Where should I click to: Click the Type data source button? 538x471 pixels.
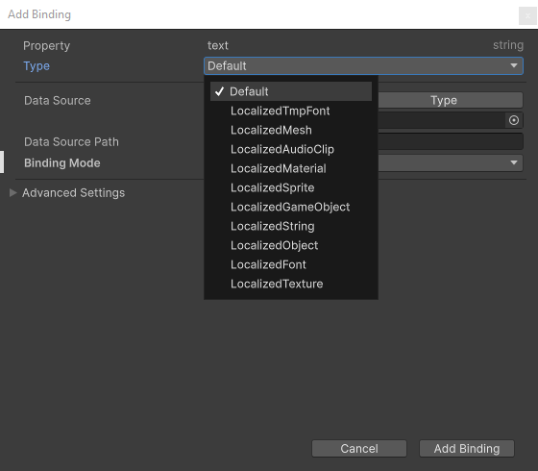point(451,100)
